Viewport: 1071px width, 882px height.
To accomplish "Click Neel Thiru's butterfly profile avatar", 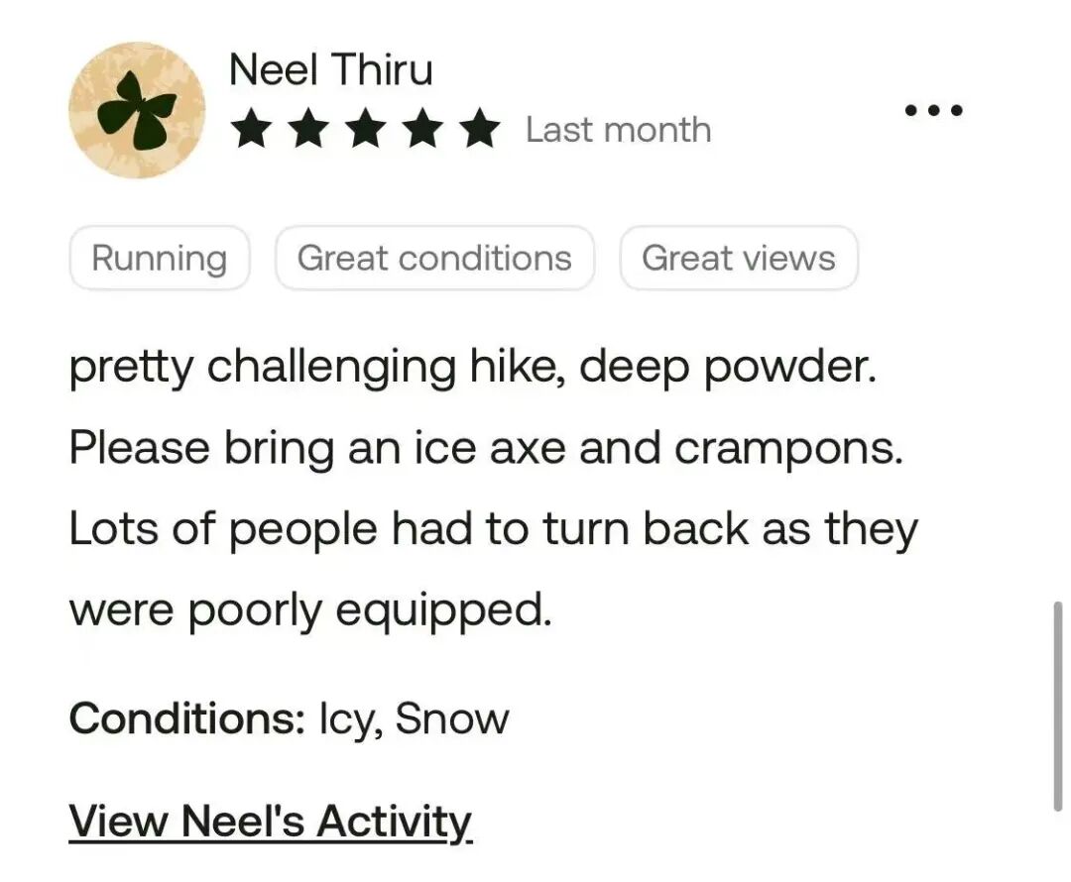I will pos(137,110).
